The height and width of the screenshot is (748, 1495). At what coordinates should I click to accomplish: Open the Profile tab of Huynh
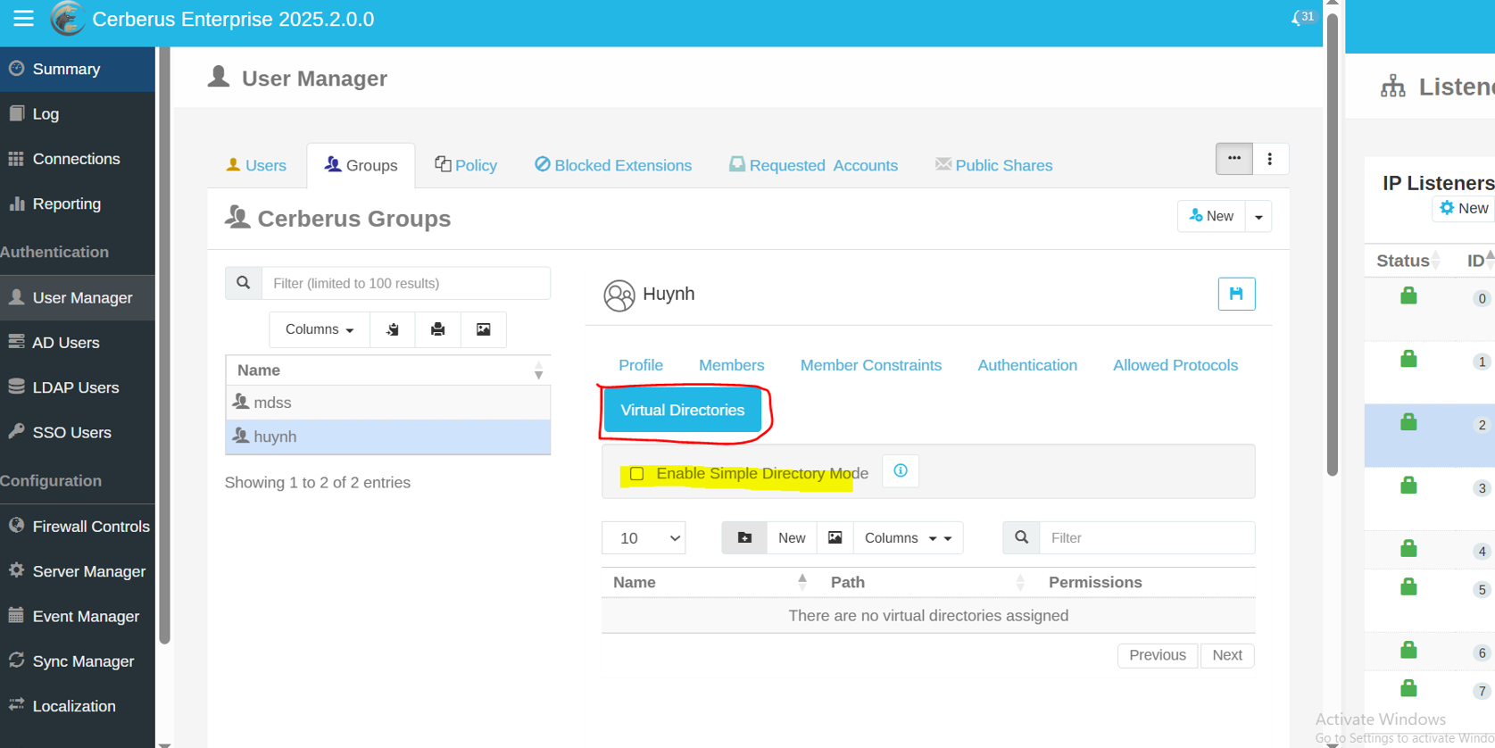[641, 365]
